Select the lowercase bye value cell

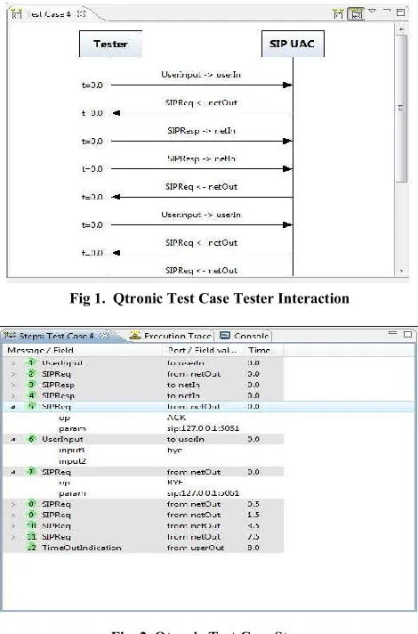(174, 450)
